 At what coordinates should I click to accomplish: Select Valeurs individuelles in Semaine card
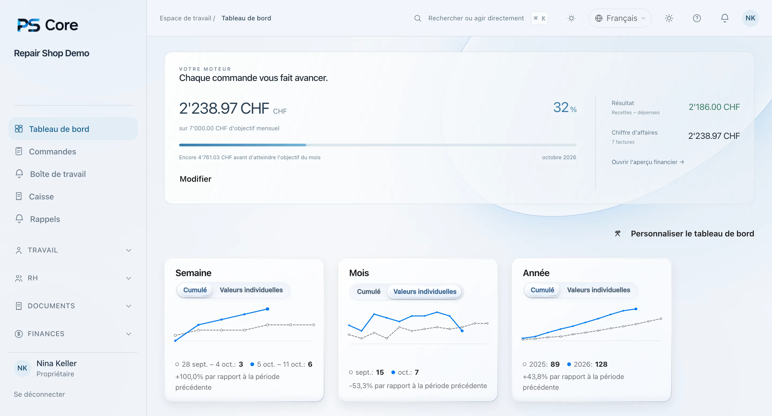coord(251,290)
